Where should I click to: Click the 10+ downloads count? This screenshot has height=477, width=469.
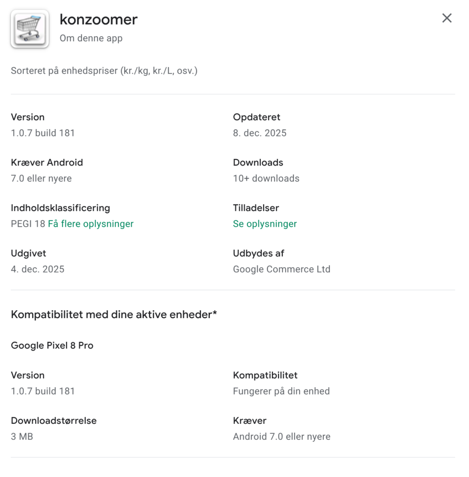(x=266, y=178)
